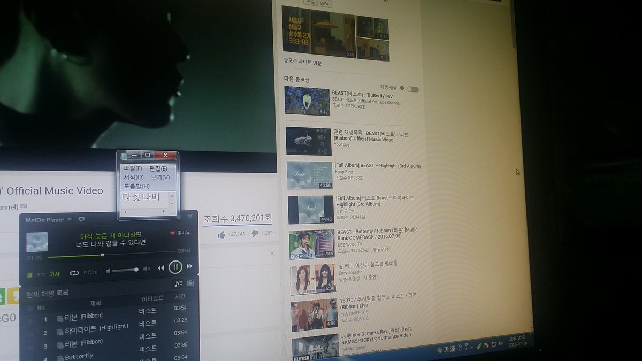Open 살 빼고 여신된 걸그룹 멤버들 video
Image resolution: width=642 pixels, height=361 pixels.
pyautogui.click(x=368, y=264)
